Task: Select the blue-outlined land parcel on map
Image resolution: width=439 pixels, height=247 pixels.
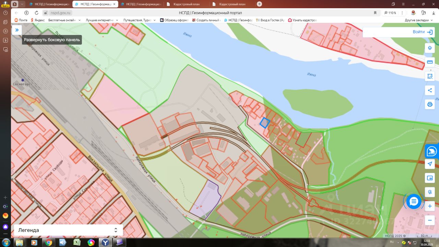Action: (x=264, y=123)
